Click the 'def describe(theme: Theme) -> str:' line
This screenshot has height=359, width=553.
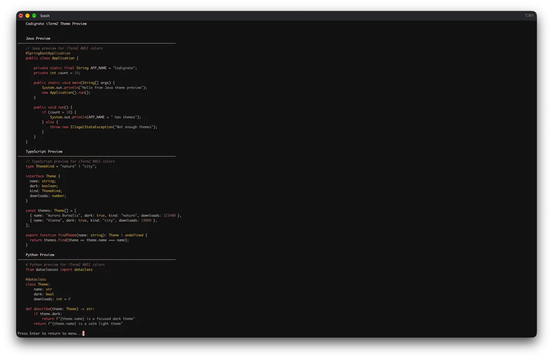coord(60,309)
